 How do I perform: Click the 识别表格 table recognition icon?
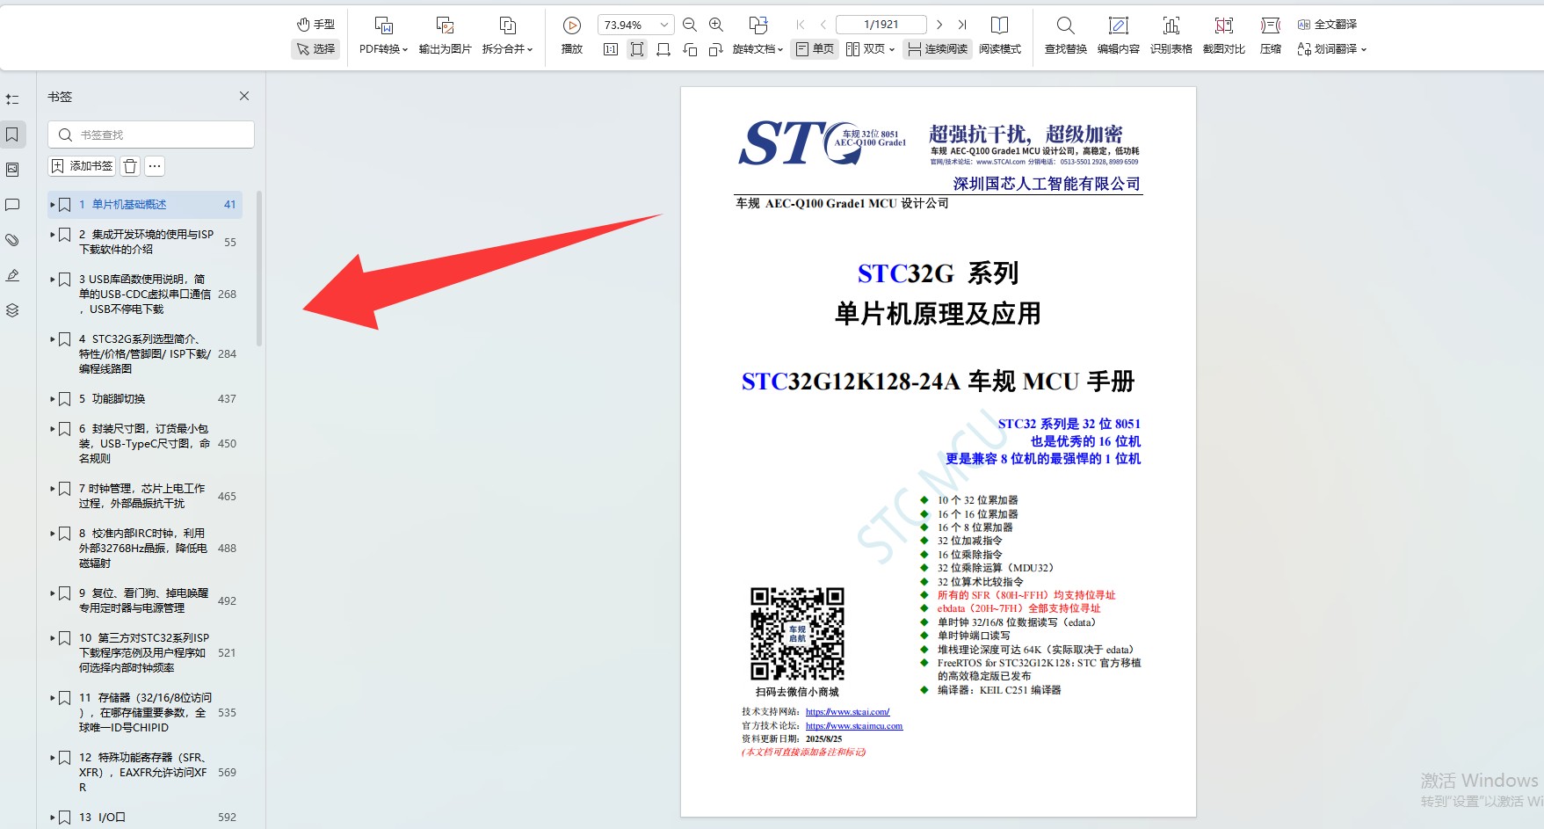[1171, 35]
